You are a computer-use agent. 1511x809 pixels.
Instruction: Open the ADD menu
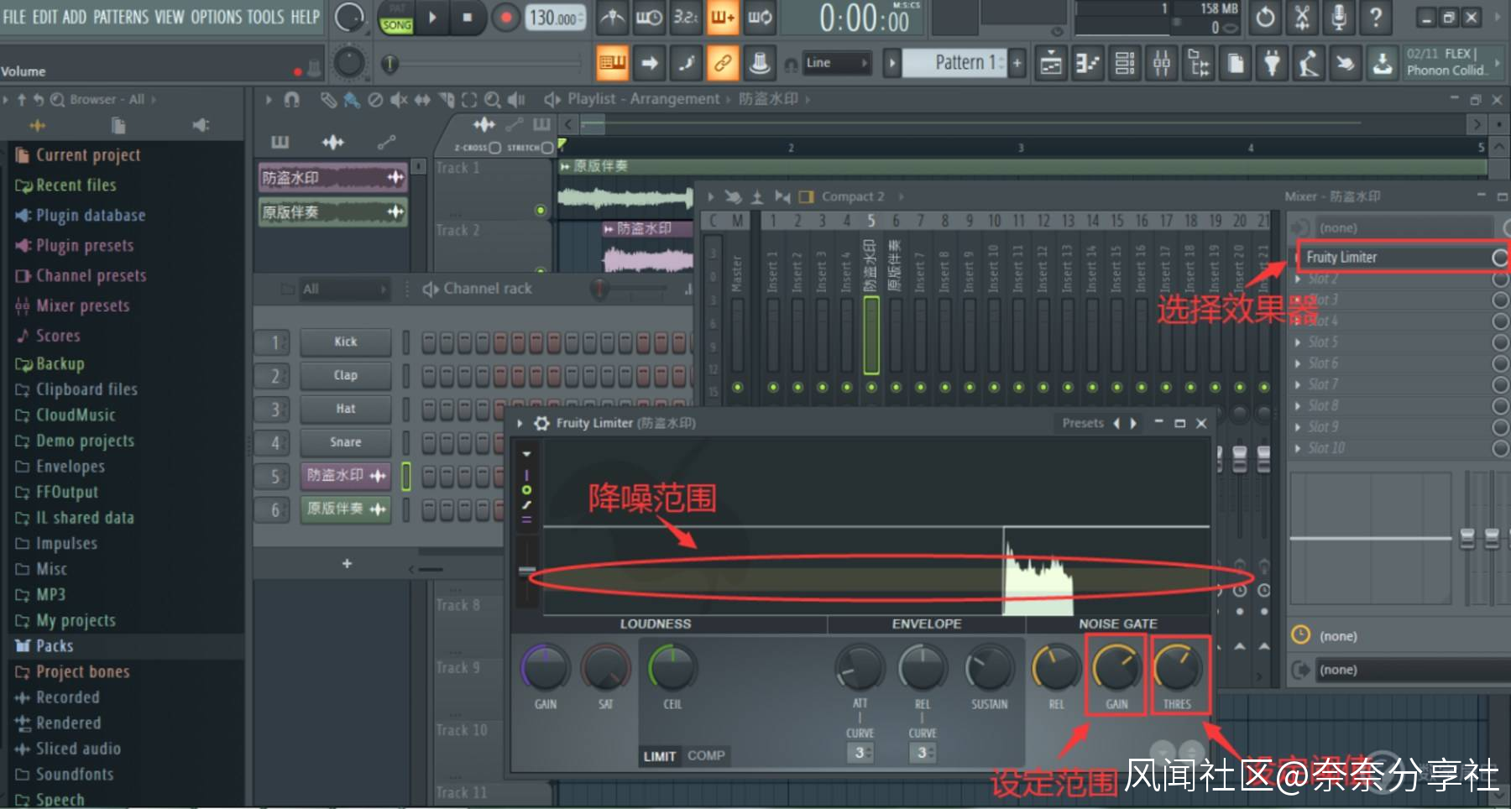74,17
